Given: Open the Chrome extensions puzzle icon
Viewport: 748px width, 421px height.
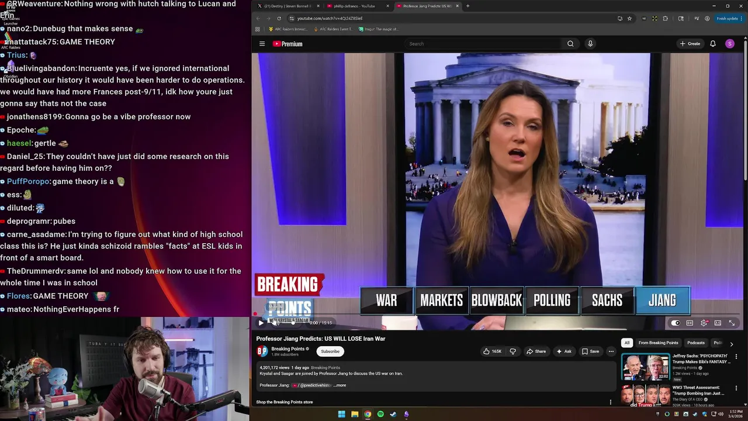Looking at the screenshot, I should point(665,18).
